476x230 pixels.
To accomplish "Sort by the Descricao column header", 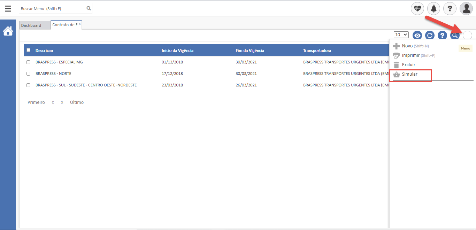I will coord(44,51).
